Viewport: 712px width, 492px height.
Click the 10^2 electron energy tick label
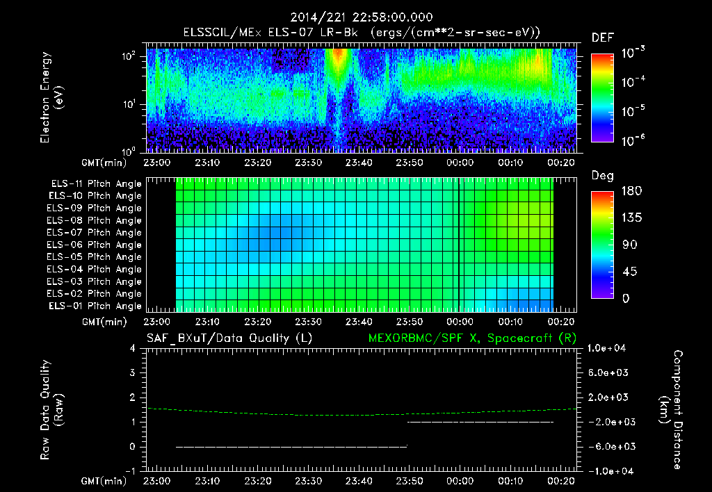(128, 56)
